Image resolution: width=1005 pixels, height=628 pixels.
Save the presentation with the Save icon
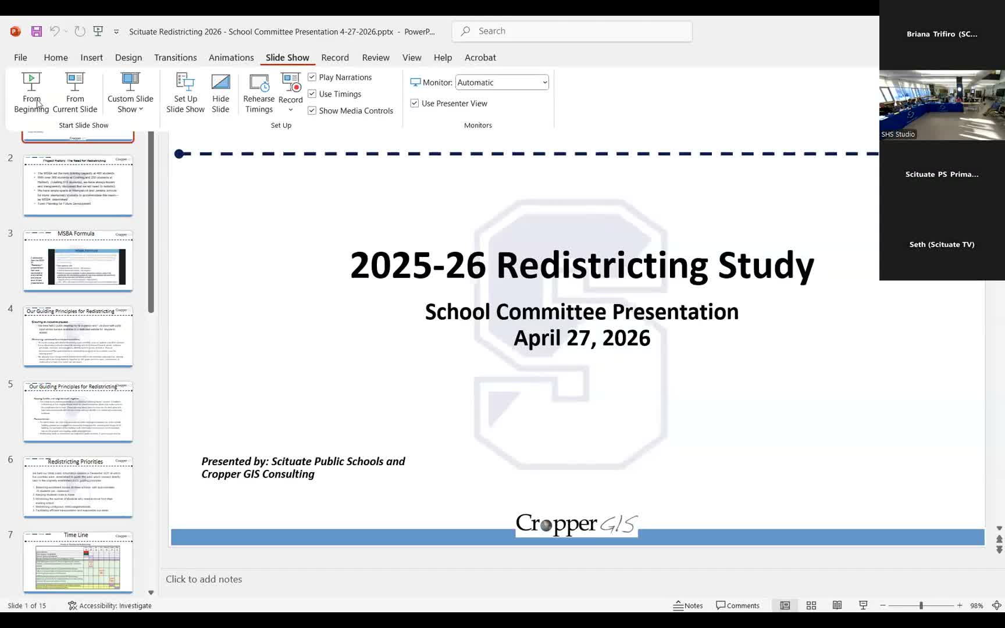click(x=37, y=31)
